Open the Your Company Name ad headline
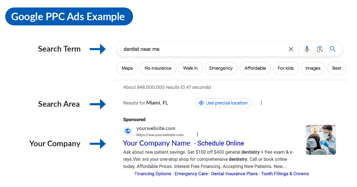Image resolution: width=357 pixels, height=187 pixels. [x=157, y=143]
